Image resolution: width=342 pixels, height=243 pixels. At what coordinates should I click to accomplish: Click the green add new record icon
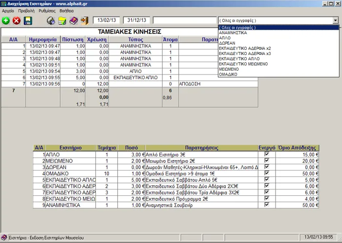tap(6, 20)
